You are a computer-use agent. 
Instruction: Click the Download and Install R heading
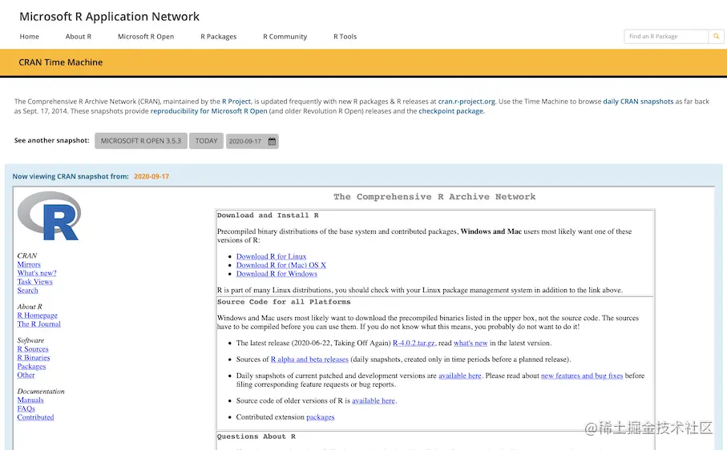coord(268,215)
